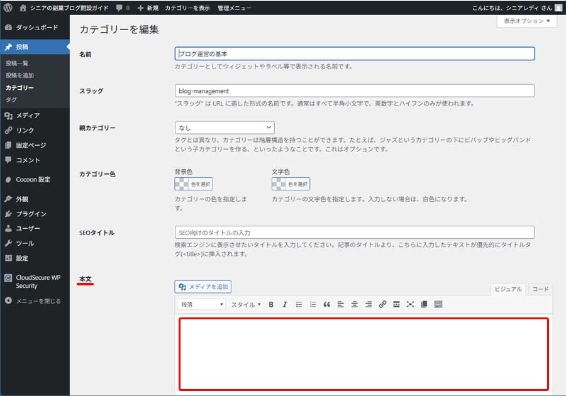Apply the Italic formatting icon
Image resolution: width=566 pixels, height=396 pixels.
point(284,305)
